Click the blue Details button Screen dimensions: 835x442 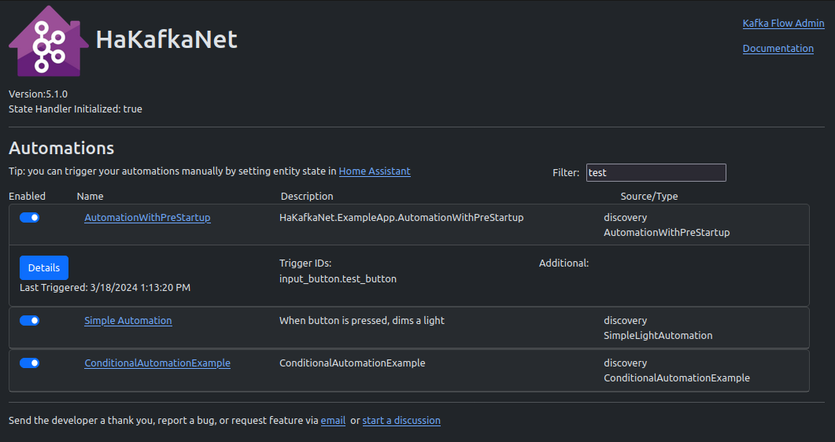tap(44, 267)
